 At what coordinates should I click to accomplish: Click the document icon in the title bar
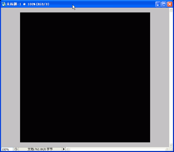click(x=4, y=4)
